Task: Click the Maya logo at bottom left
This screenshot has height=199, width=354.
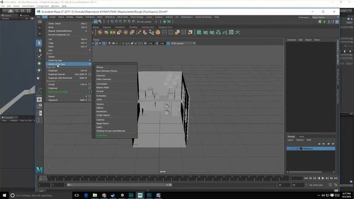Action: pyautogui.click(x=39, y=170)
